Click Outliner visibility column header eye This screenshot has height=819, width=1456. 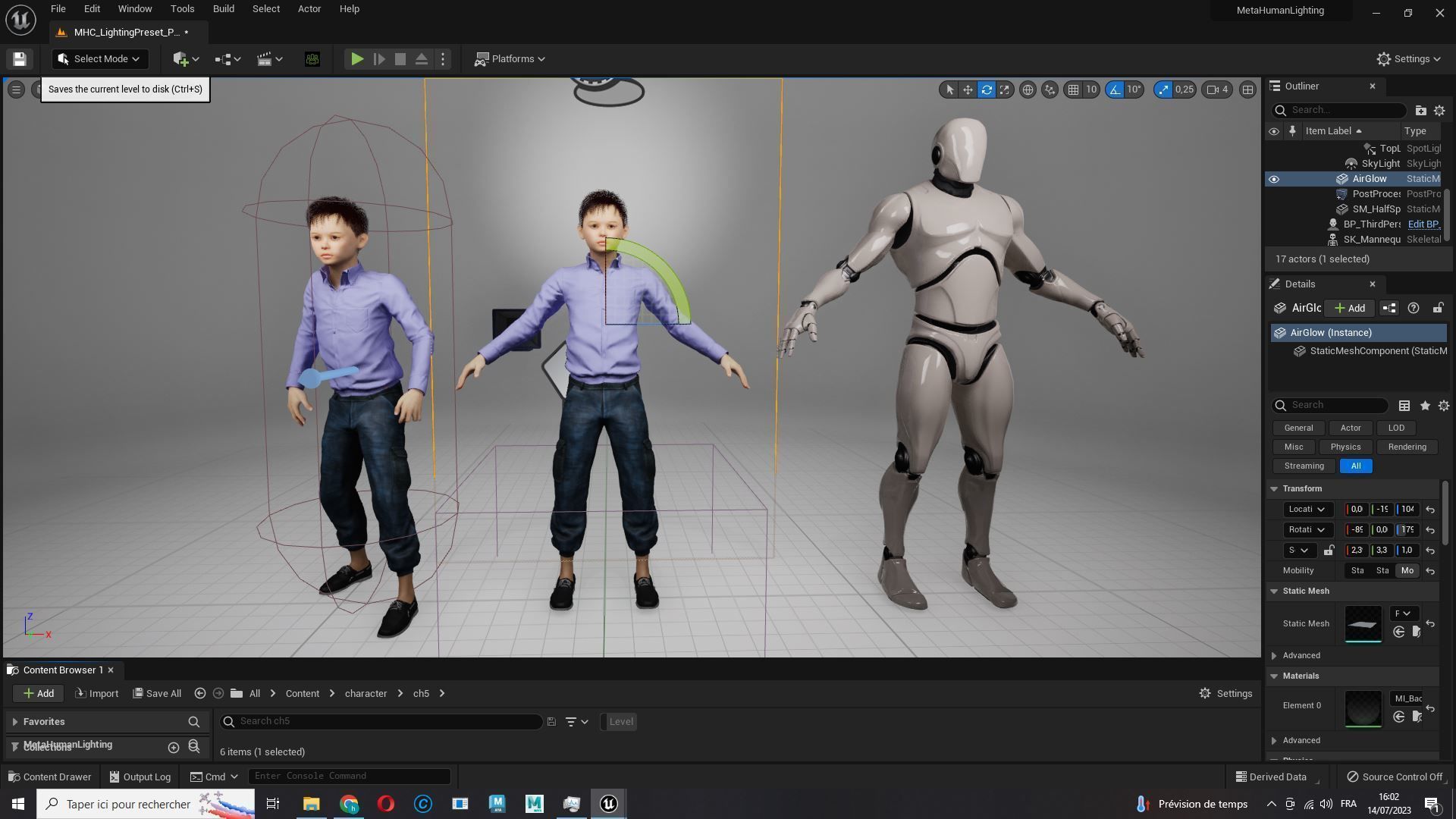(1274, 131)
